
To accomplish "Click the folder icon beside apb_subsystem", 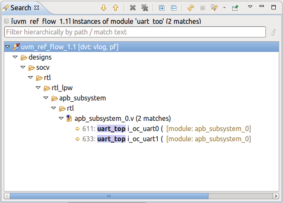I will (x=55, y=98).
